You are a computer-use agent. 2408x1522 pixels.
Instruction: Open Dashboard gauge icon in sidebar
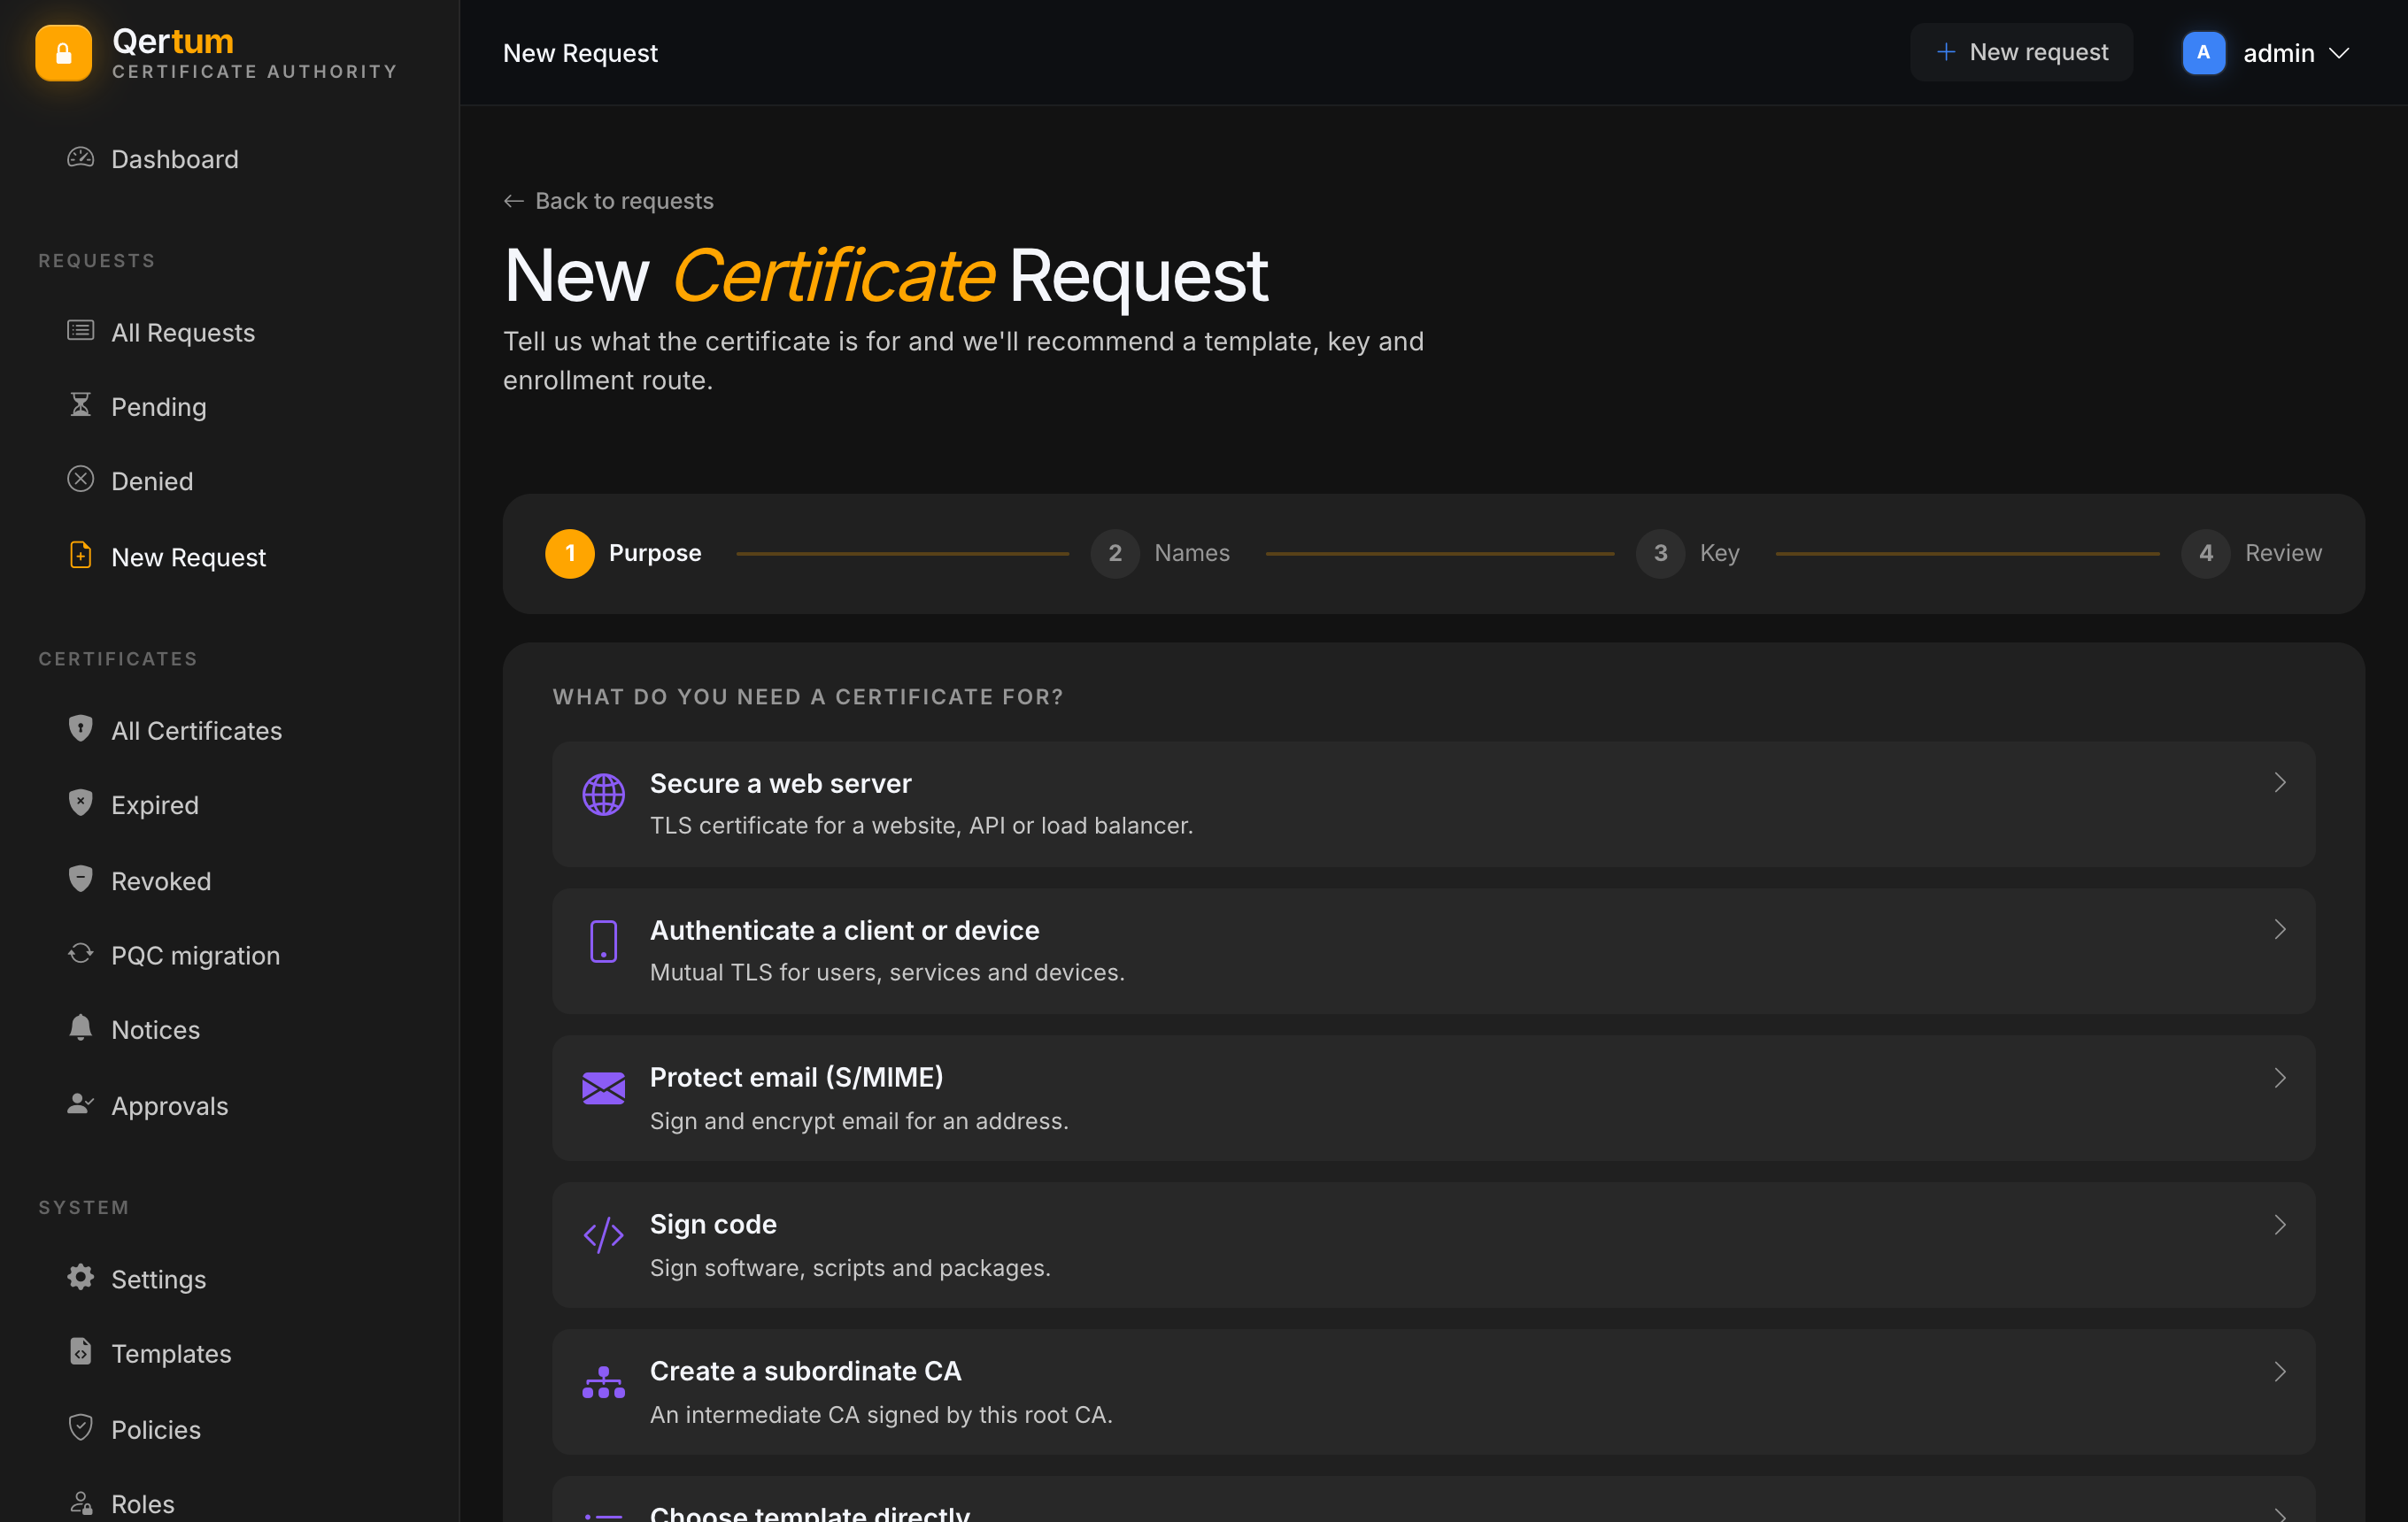tap(81, 158)
